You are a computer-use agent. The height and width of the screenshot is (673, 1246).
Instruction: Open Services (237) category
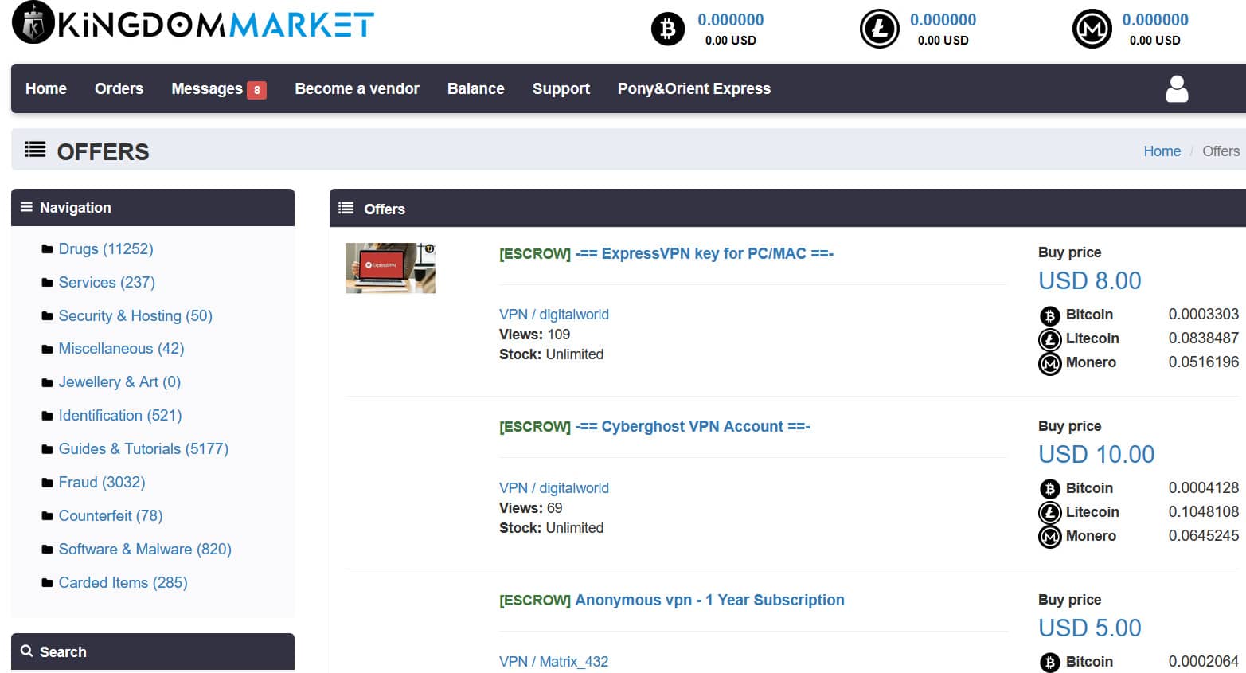(107, 282)
